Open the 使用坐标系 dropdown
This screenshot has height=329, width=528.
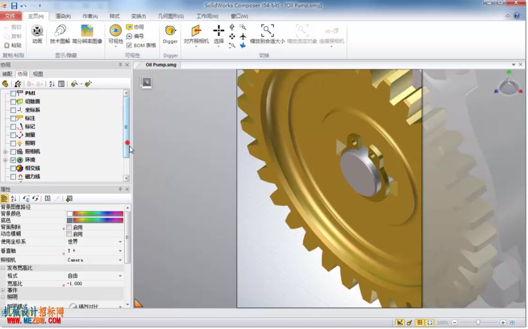click(x=120, y=242)
